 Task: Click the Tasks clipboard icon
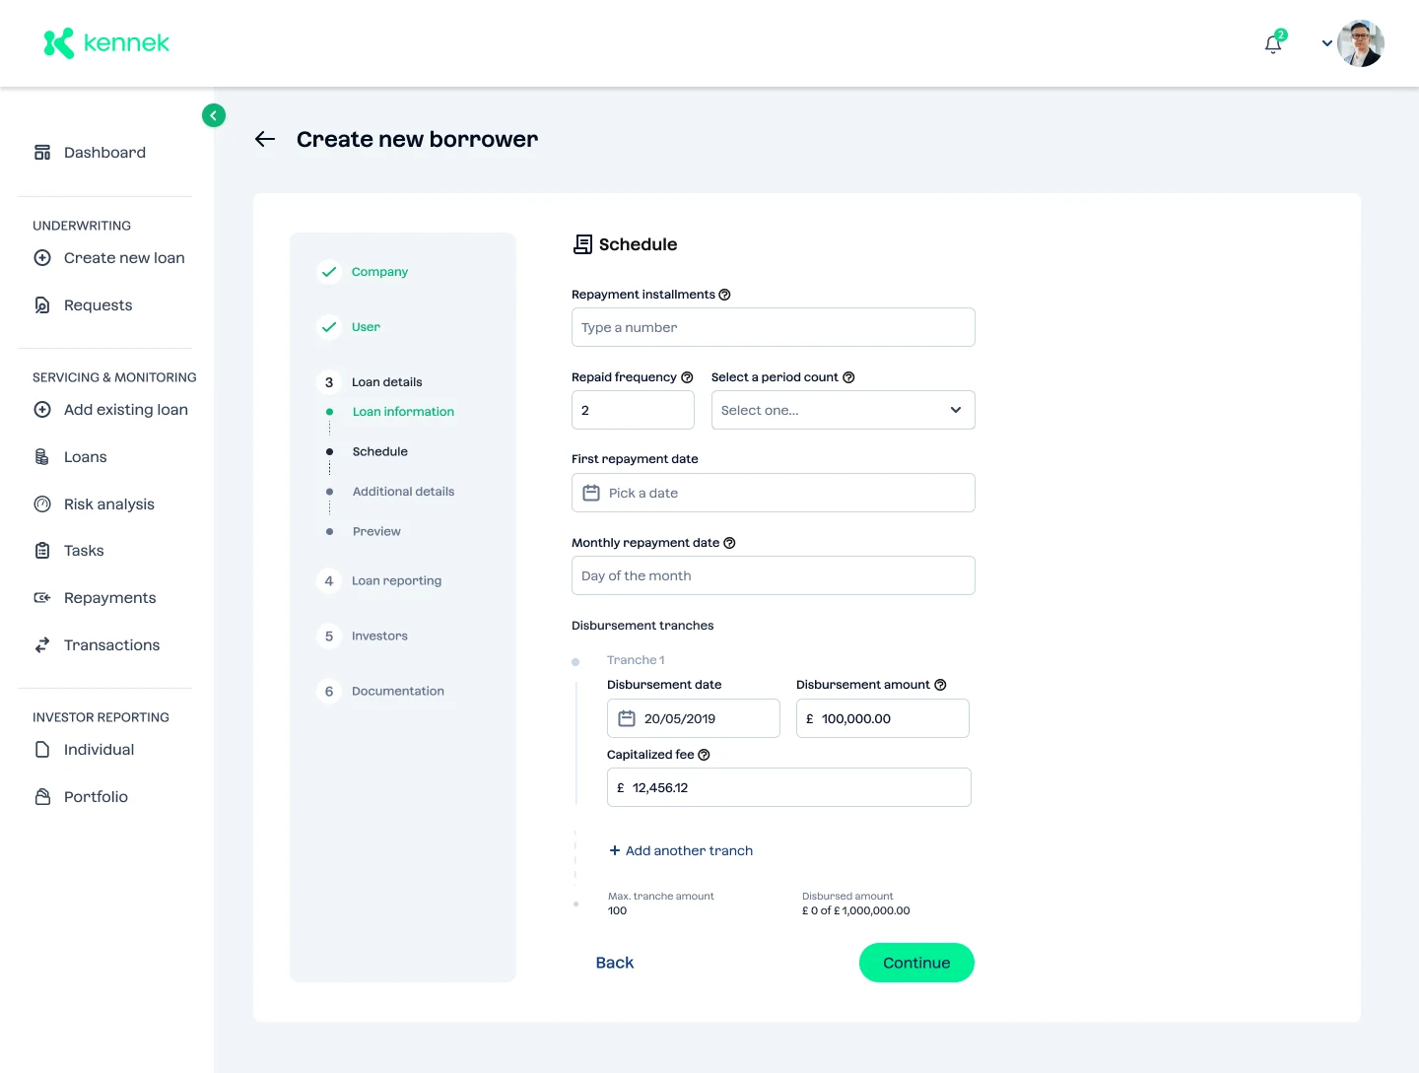tap(42, 551)
